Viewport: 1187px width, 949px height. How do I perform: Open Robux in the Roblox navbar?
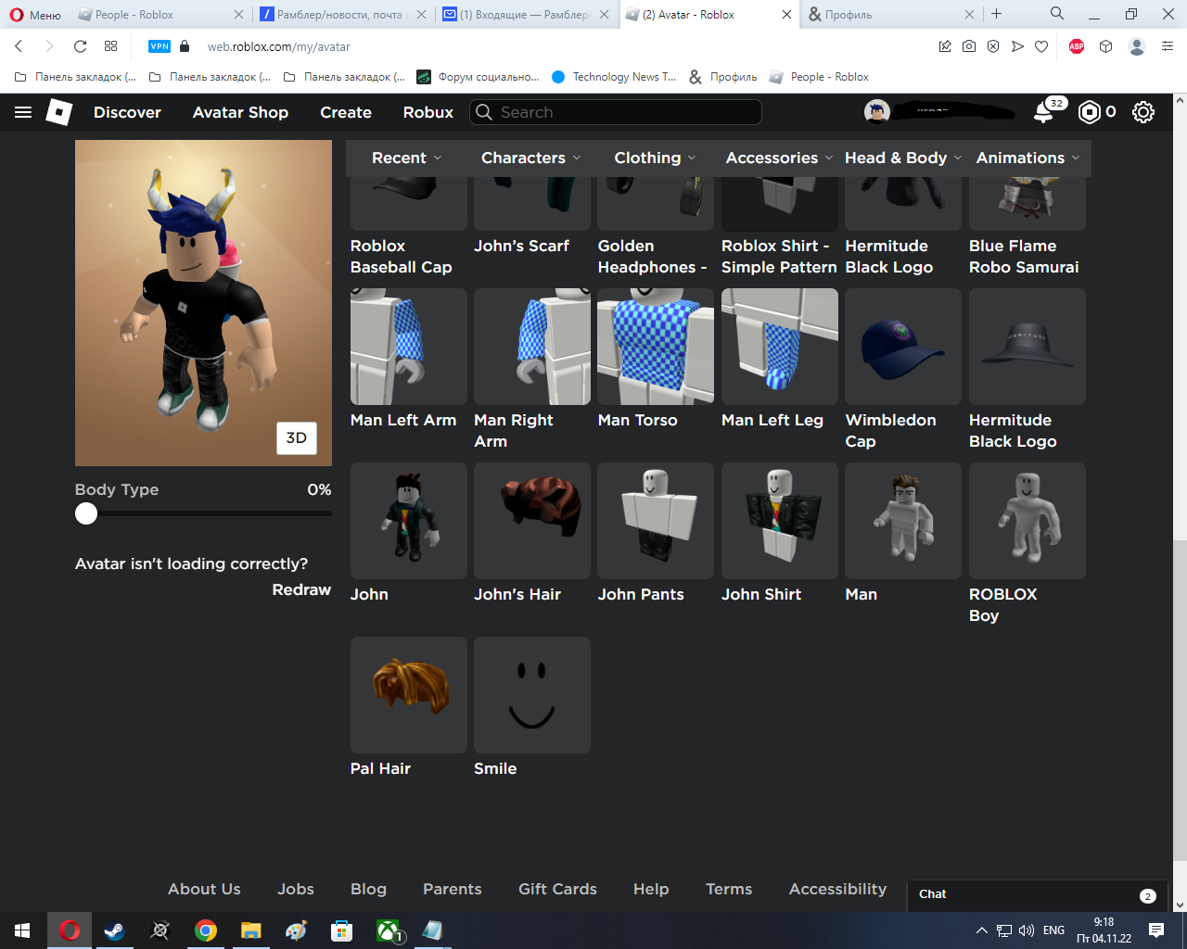[428, 112]
